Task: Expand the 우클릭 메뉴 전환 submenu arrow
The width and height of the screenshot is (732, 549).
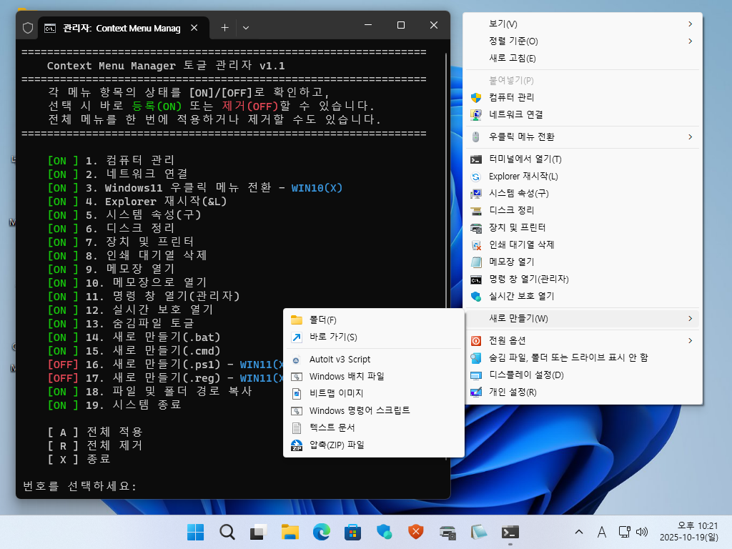Action: coord(690,137)
